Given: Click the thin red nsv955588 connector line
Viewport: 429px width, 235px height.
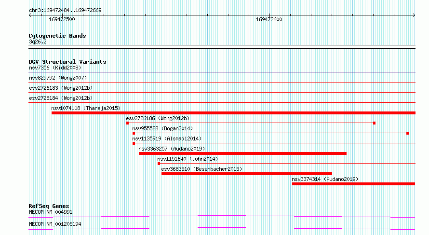Looking at the screenshot, I should click(270, 133).
